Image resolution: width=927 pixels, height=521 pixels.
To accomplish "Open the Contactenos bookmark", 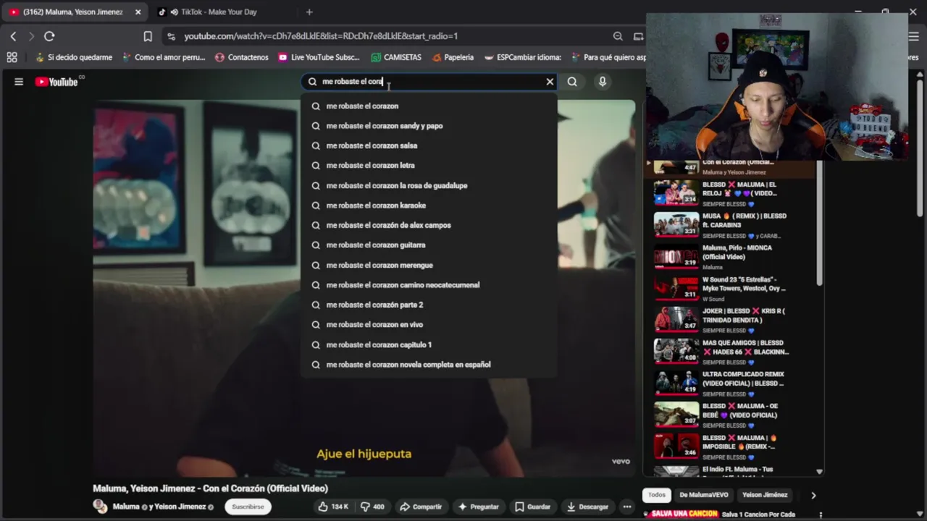I will [x=242, y=57].
